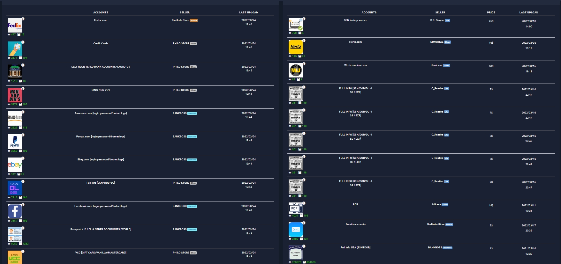This screenshot has height=264, width=561.
Task: Click the amazon.com logo thumbnail
Action: click(x=15, y=118)
